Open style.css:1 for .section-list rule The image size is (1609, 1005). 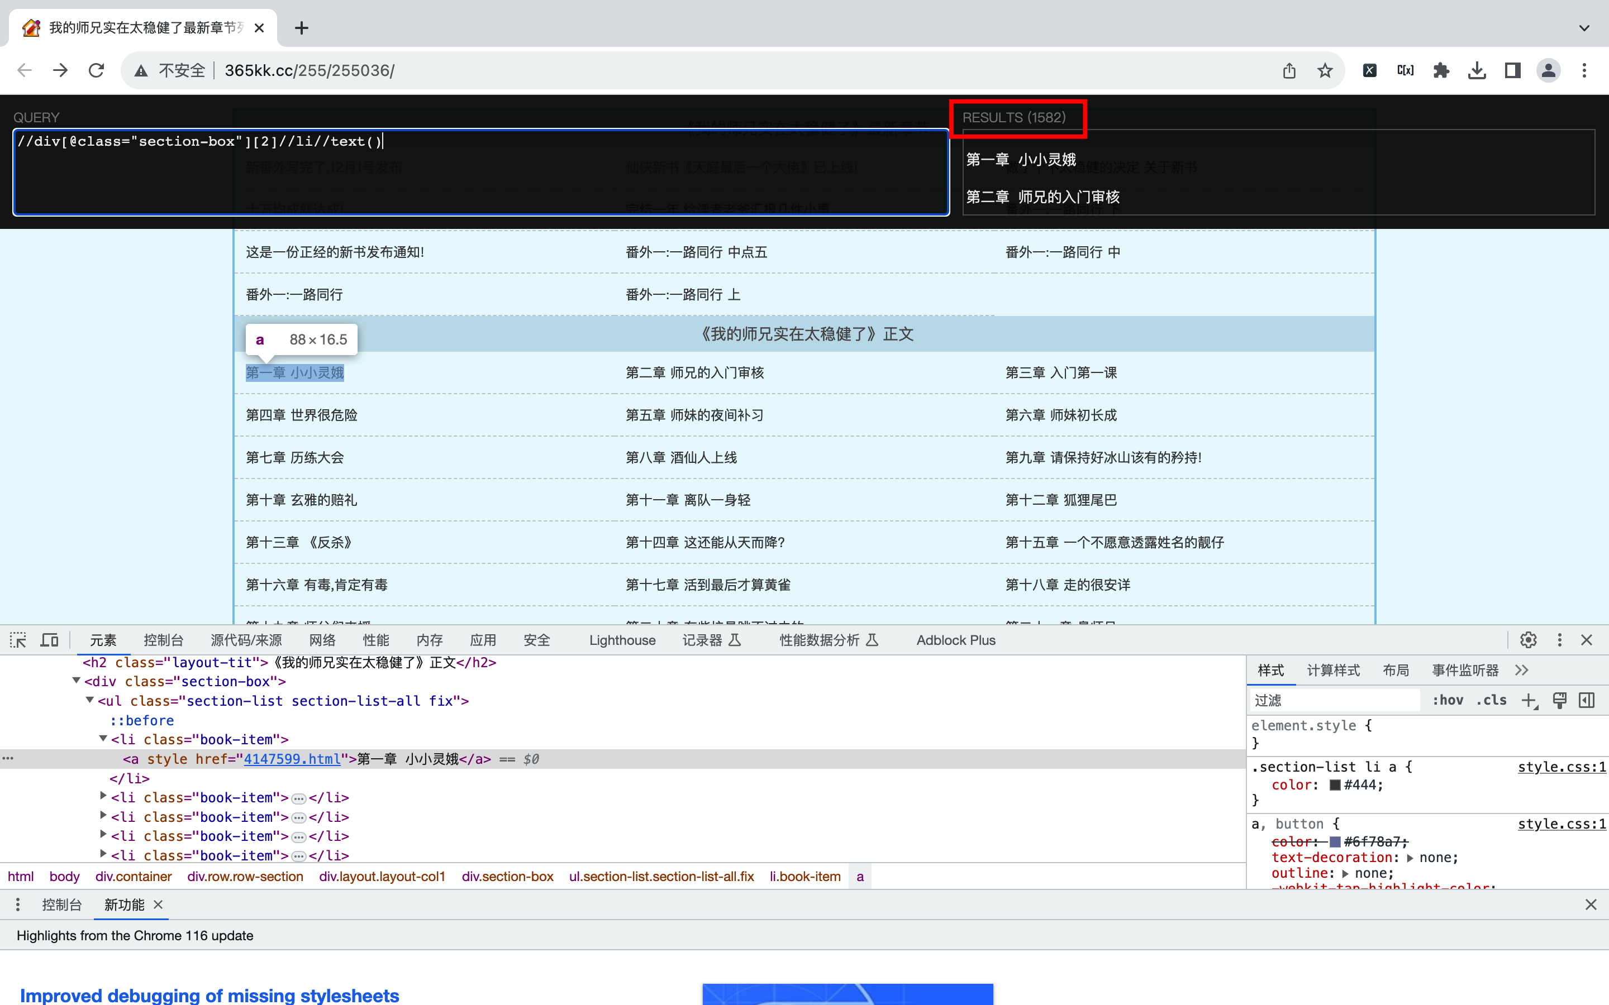[x=1562, y=767]
